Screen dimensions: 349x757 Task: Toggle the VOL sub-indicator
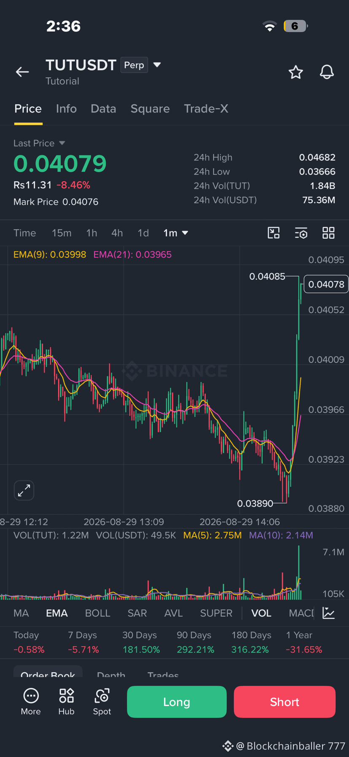tap(261, 613)
